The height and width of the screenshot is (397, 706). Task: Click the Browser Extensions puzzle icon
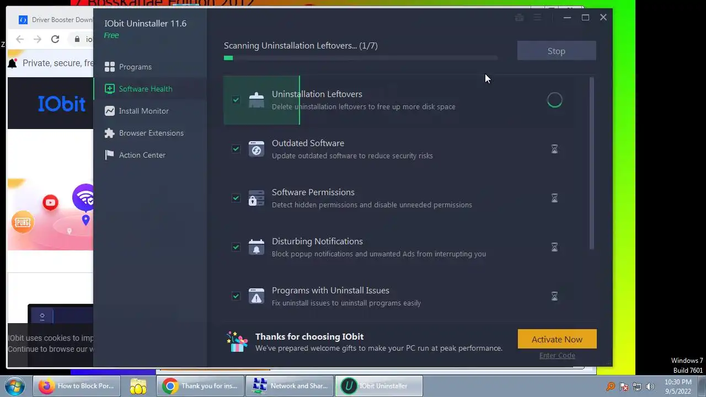click(110, 133)
